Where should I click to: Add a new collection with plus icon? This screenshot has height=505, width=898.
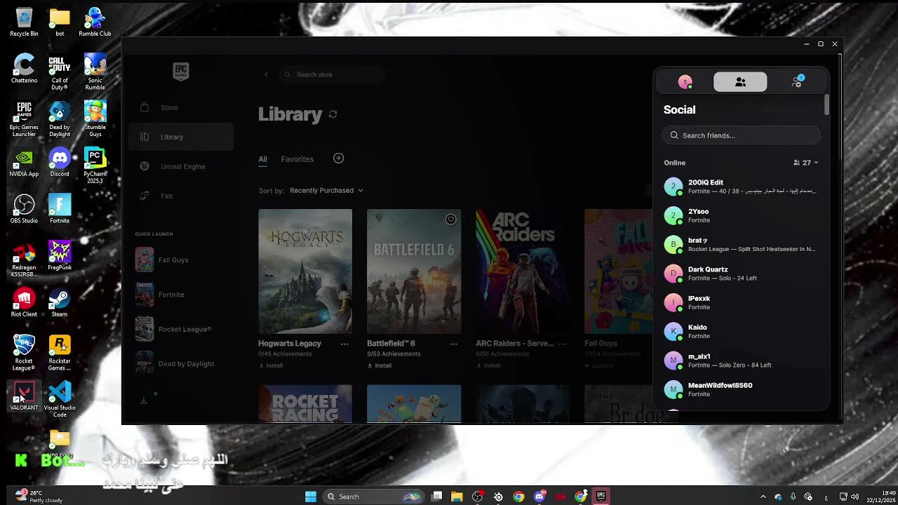pos(338,159)
